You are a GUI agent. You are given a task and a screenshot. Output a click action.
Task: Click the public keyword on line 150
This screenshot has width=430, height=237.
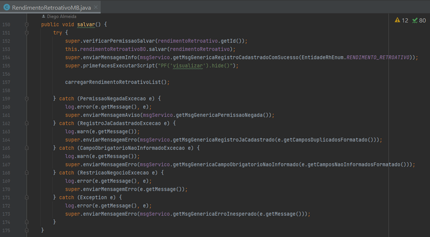coord(50,24)
